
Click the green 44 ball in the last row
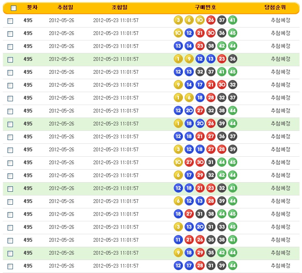(233, 266)
